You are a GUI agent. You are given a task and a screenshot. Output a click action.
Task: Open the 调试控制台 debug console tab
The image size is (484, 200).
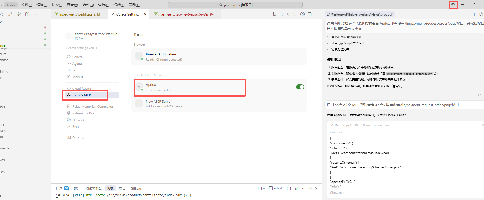tap(94, 188)
